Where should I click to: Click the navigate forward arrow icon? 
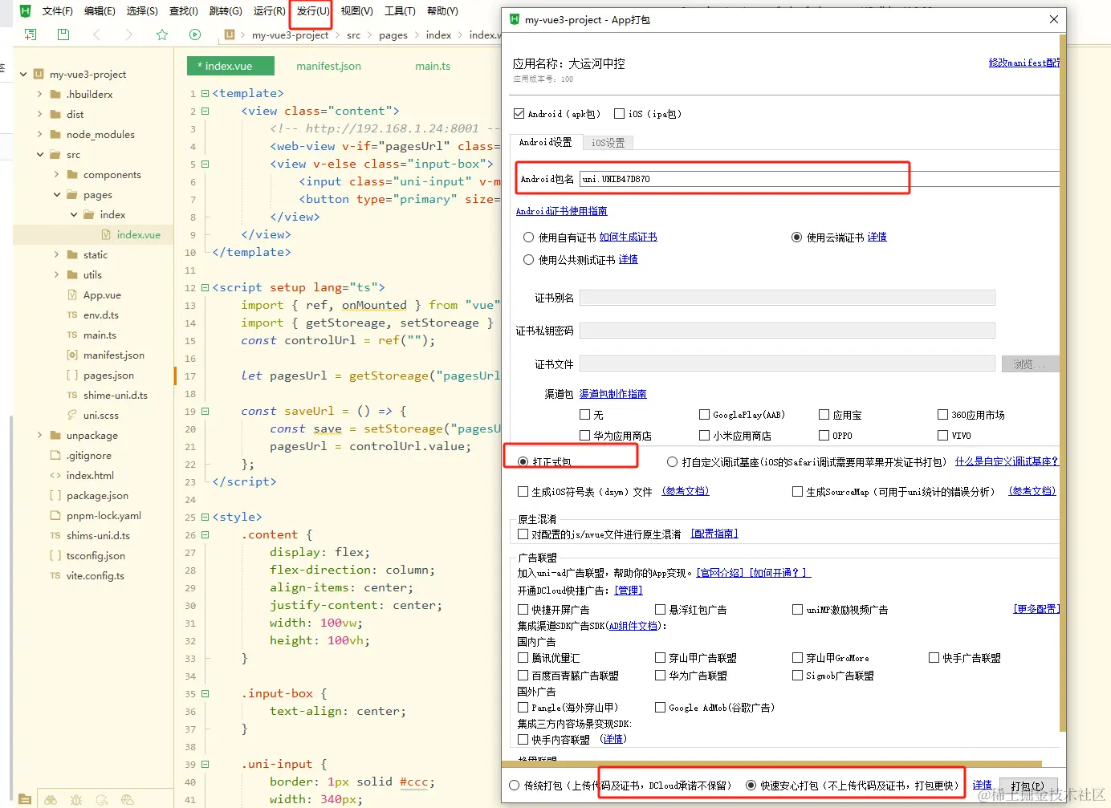128,35
